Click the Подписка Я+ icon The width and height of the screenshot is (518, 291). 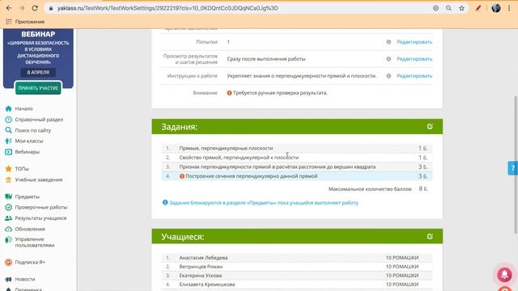pos(9,262)
